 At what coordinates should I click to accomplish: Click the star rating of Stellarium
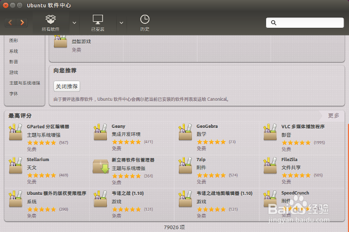click(41, 175)
